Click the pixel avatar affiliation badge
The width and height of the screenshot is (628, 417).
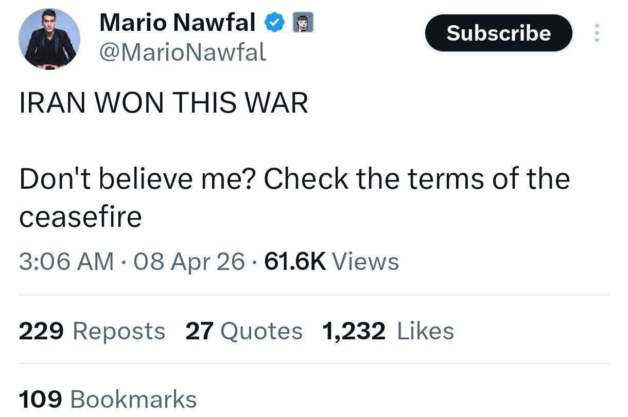(x=303, y=23)
